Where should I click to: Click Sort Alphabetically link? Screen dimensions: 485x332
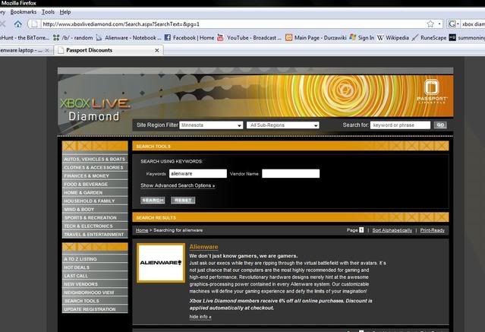point(392,230)
